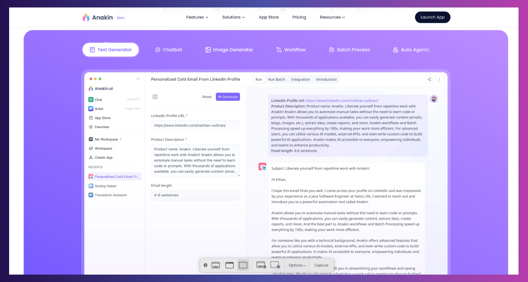Image resolution: width=528 pixels, height=282 pixels.
Task: Click the panel collapse icon beside Reset
Action: [155, 96]
